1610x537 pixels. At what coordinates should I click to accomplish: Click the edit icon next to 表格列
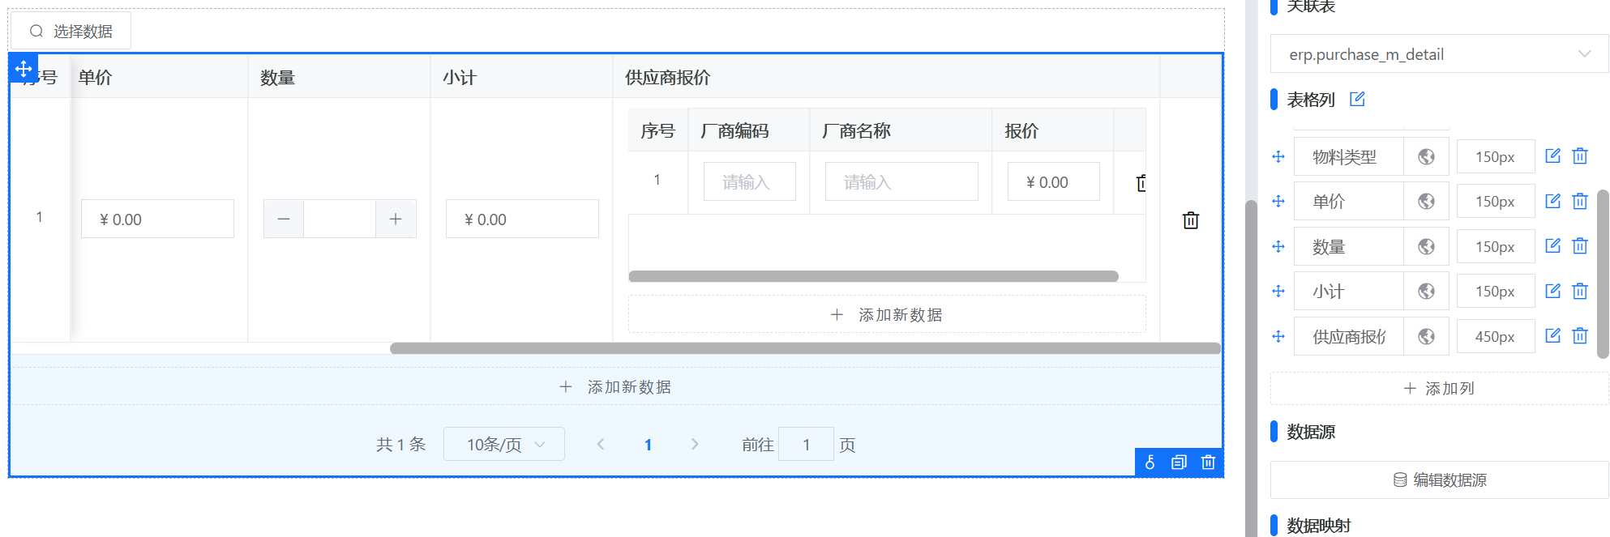click(1357, 100)
